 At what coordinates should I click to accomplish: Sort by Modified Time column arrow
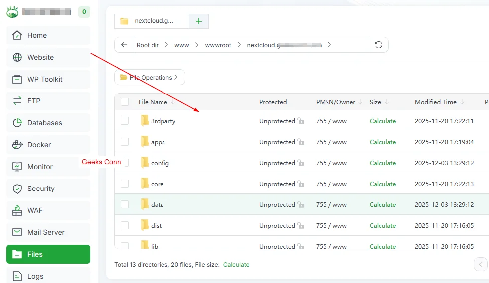(x=462, y=102)
